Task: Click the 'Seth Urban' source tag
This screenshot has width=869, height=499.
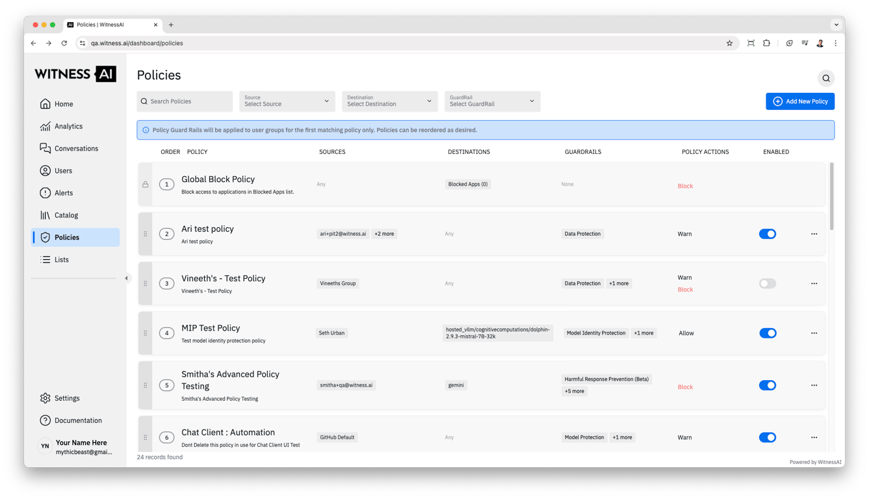Action: (x=331, y=333)
